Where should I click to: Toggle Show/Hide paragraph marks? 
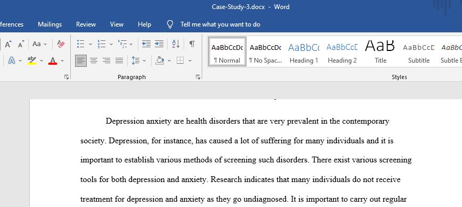[x=192, y=44]
